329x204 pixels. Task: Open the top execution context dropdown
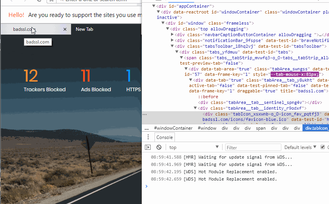tap(194, 147)
